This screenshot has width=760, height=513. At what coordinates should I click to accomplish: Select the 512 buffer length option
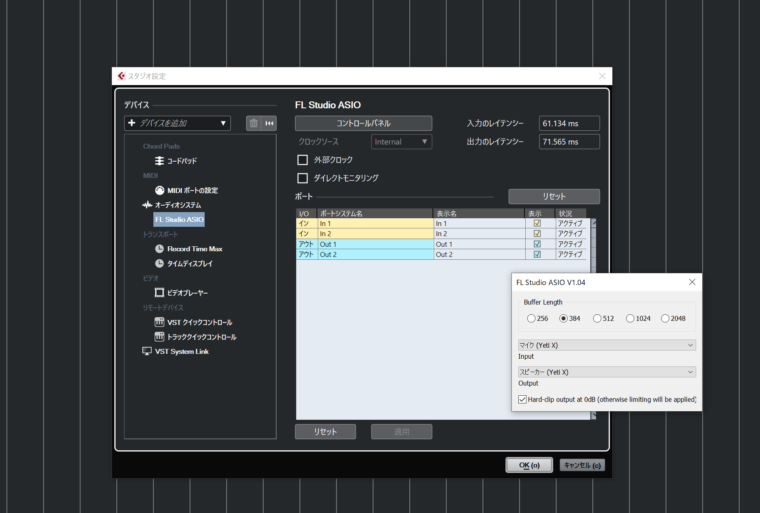(x=597, y=318)
